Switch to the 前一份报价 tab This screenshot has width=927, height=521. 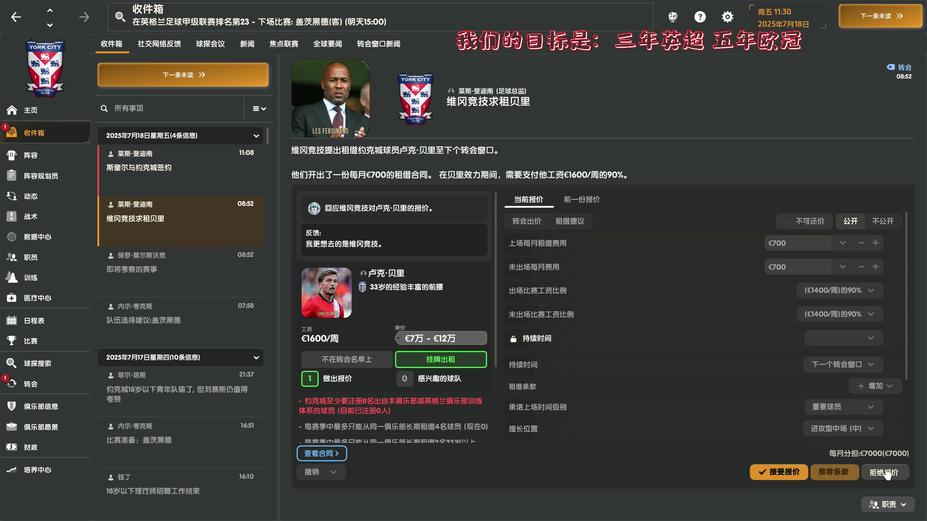[582, 199]
